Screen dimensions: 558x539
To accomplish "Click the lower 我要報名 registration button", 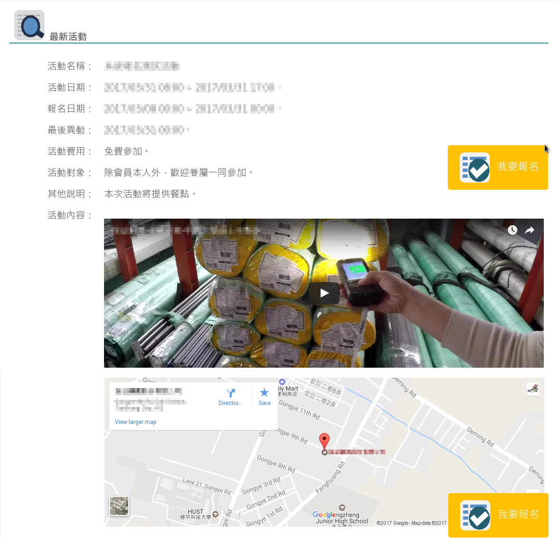I will point(498,515).
